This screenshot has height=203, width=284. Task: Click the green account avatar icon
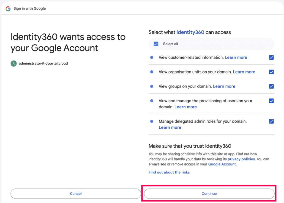[x=13, y=64]
